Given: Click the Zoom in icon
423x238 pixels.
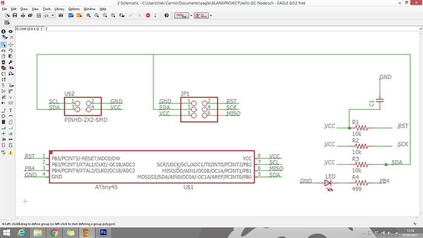Looking at the screenshot, I should [97, 15].
